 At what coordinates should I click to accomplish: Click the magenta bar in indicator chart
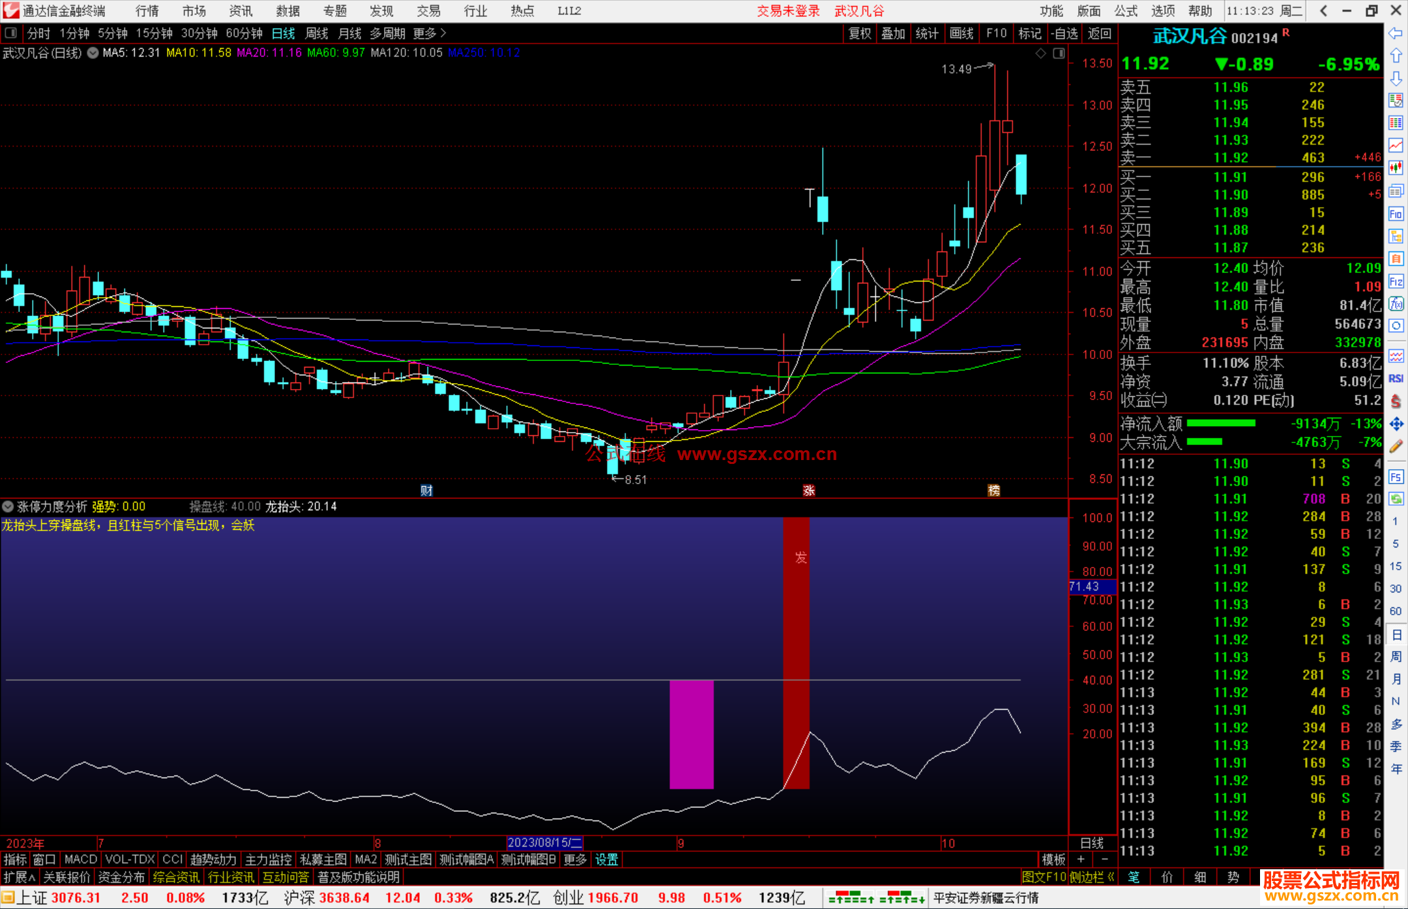(x=691, y=734)
